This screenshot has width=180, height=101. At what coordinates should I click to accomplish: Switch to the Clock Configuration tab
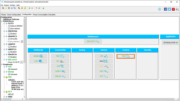click(x=14, y=15)
